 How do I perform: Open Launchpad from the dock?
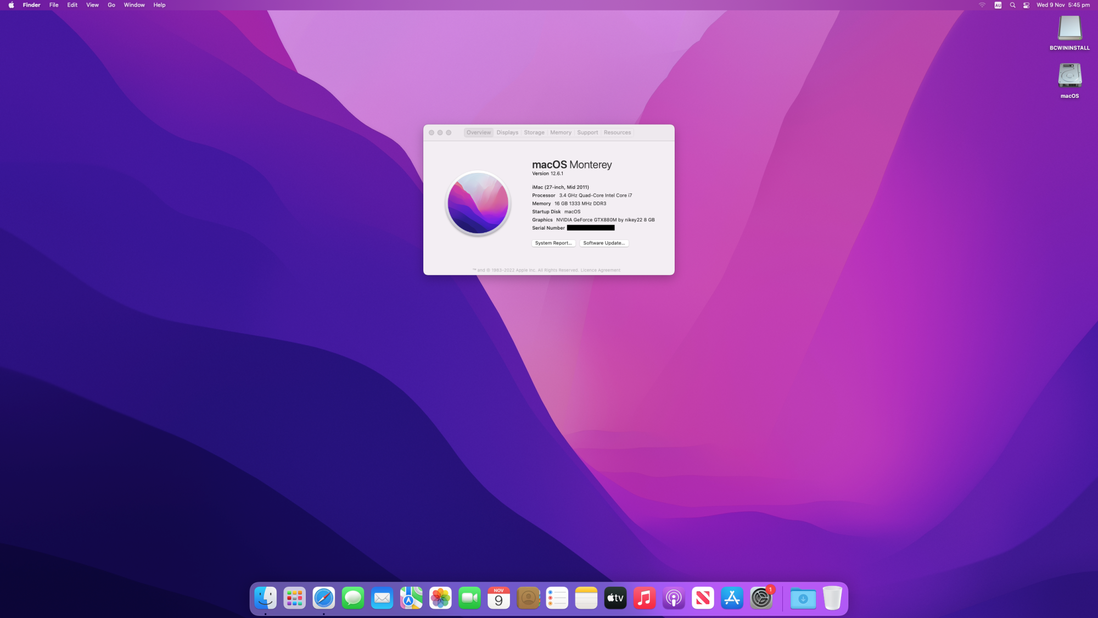pos(294,598)
